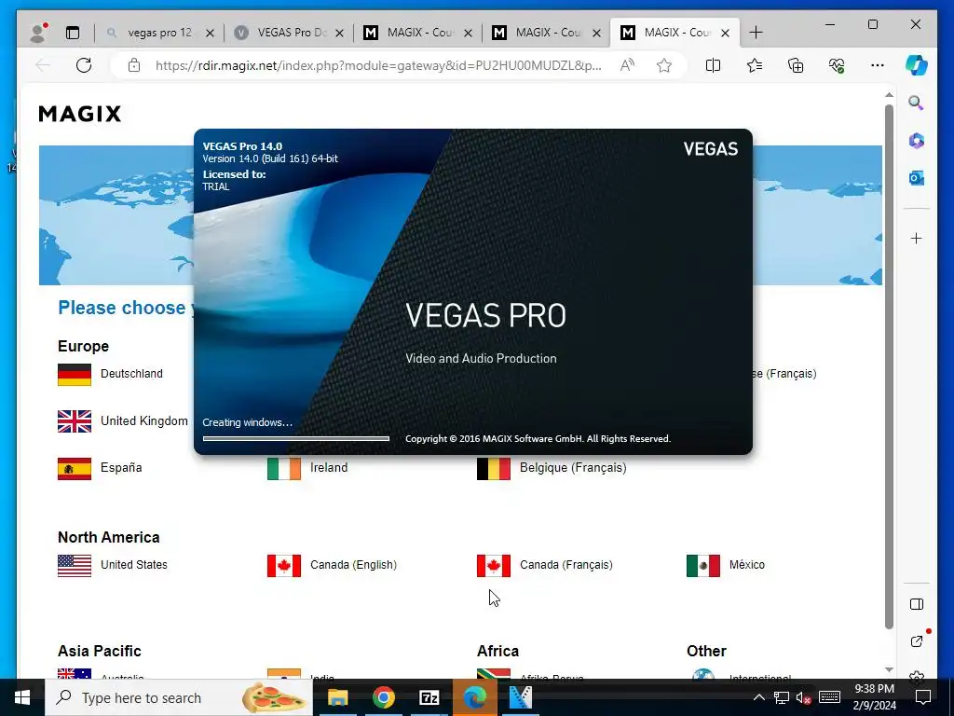Viewport: 954px width, 716px height.
Task: Open Outlook in the sidebar
Action: coord(917,178)
